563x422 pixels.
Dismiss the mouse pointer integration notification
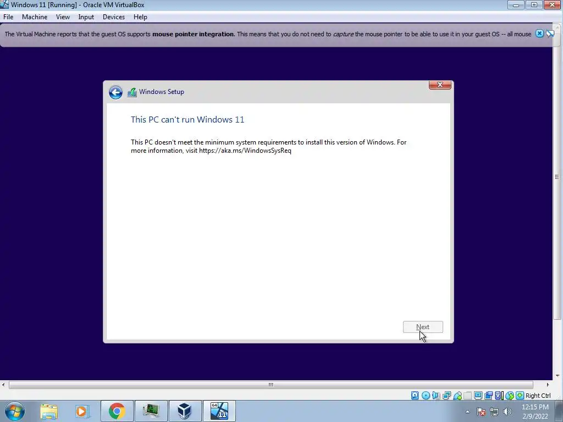tap(539, 34)
